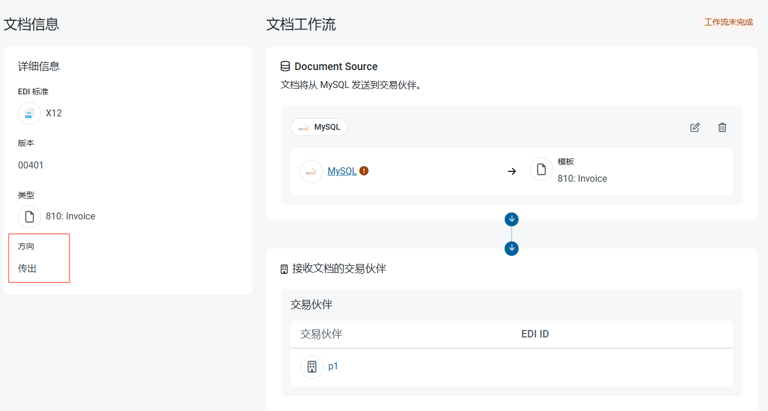
Task: Click the 交易伙伴 column header
Action: [x=321, y=334]
